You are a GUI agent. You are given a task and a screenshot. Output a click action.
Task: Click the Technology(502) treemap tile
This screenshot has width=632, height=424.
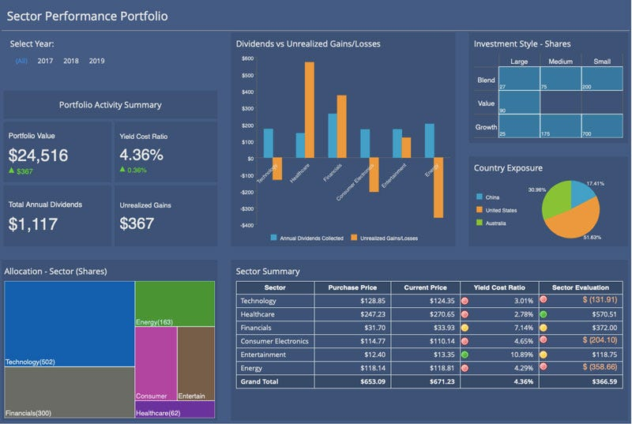point(69,324)
